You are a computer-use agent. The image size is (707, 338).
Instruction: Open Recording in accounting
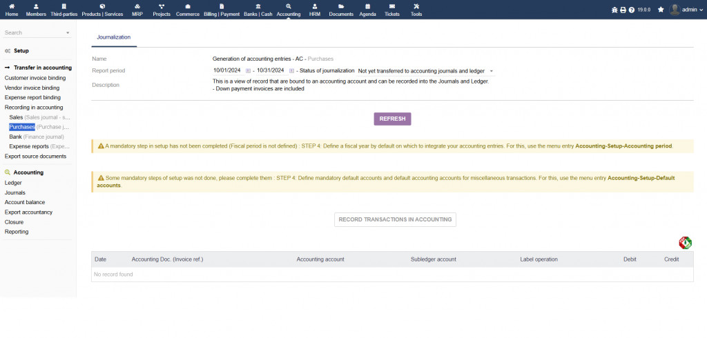tap(34, 107)
